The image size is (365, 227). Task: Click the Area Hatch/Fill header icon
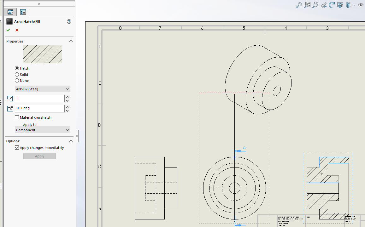(9, 21)
